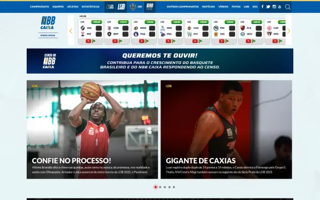The width and height of the screenshot is (320, 200).
Task: Watch CAX vs IVV on YouTube
Action: (x=195, y=41)
